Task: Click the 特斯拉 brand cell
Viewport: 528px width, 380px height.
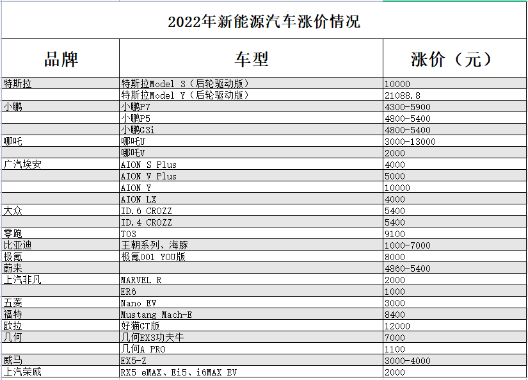Action: pos(61,83)
